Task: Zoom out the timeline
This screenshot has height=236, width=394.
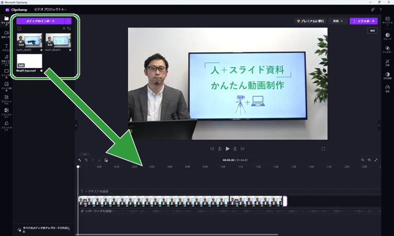Action: tap(363, 160)
